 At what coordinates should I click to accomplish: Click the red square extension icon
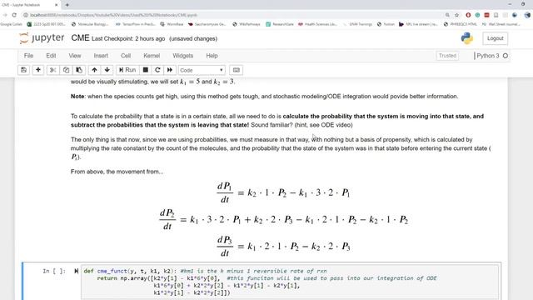pos(486,15)
